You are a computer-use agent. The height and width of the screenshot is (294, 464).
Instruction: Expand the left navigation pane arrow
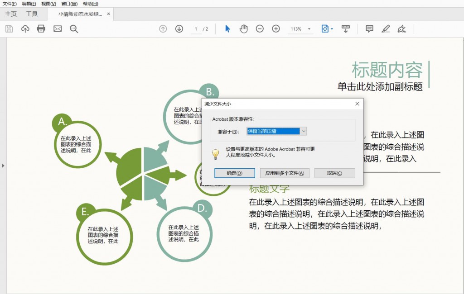tap(3, 166)
